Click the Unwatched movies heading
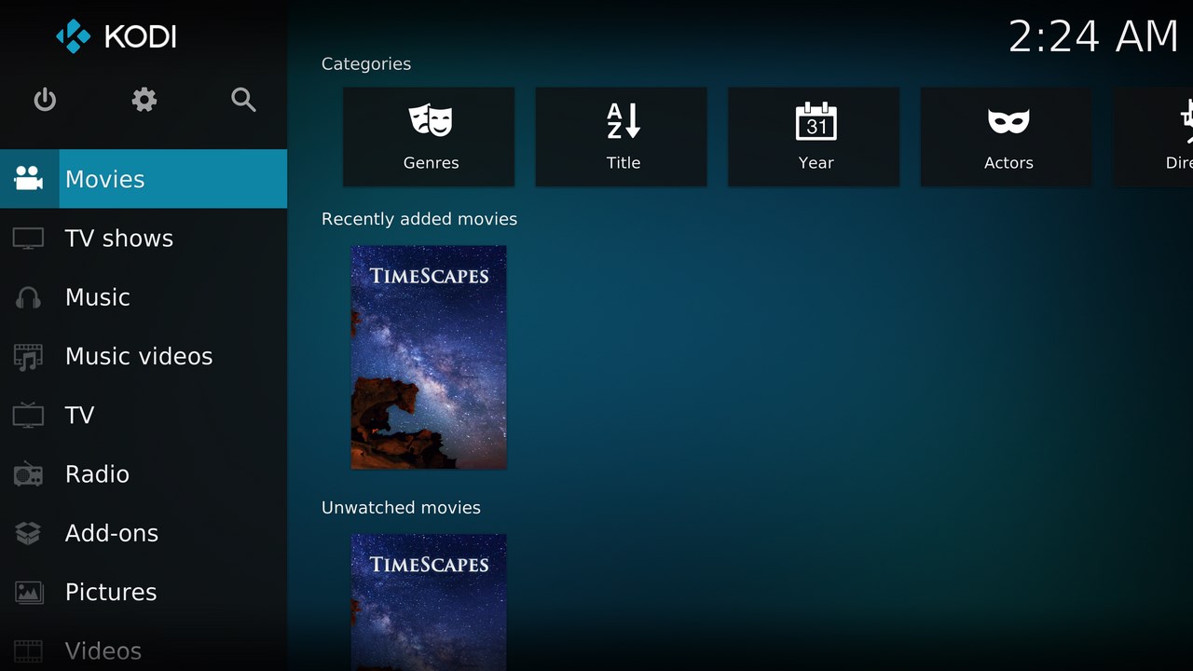Viewport: 1193px width, 671px height. 401,508
